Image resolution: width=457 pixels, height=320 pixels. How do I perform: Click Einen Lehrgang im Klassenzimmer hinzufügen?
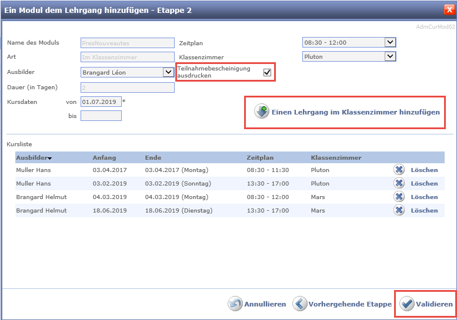(x=355, y=112)
